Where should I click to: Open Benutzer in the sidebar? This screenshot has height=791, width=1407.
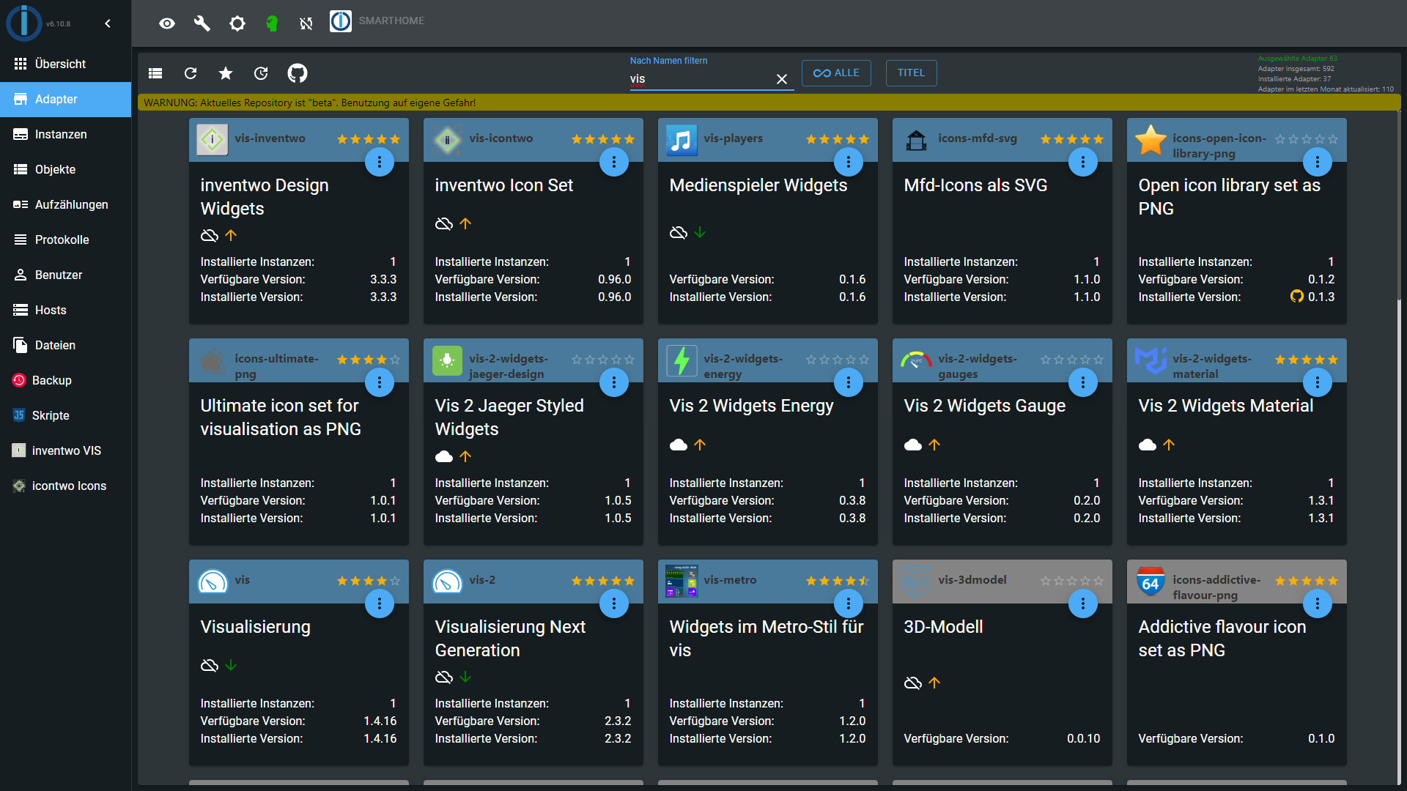click(x=66, y=275)
